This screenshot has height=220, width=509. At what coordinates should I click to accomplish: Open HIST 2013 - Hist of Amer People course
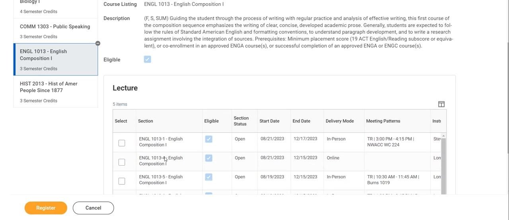coord(56,92)
